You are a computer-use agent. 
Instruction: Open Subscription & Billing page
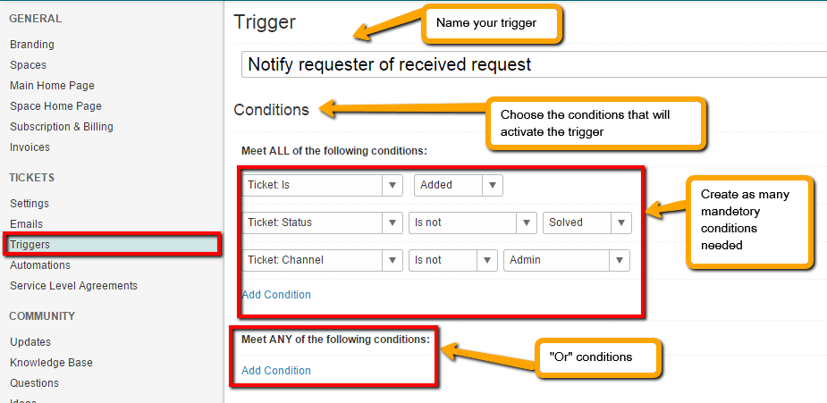coord(62,127)
